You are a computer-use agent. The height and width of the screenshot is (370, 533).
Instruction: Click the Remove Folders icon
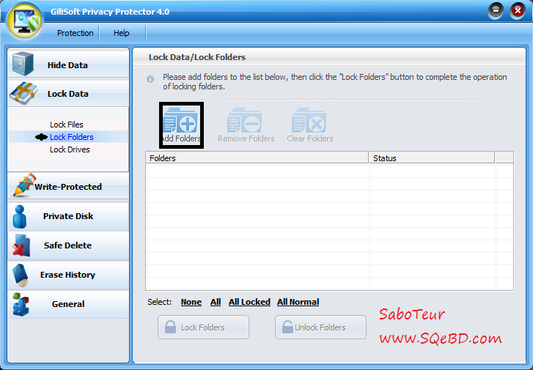point(244,121)
